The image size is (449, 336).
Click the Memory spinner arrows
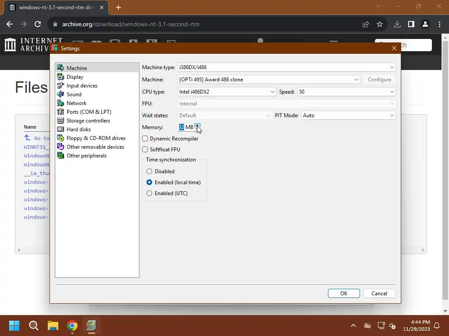click(x=197, y=127)
